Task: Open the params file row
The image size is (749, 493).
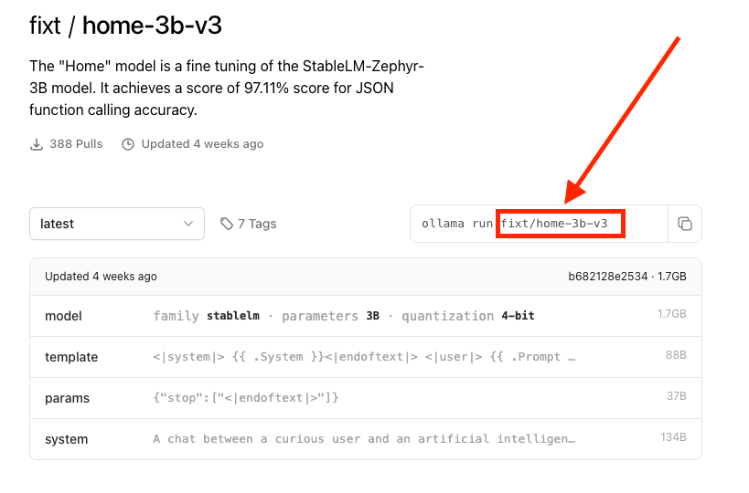Action: pos(365,398)
